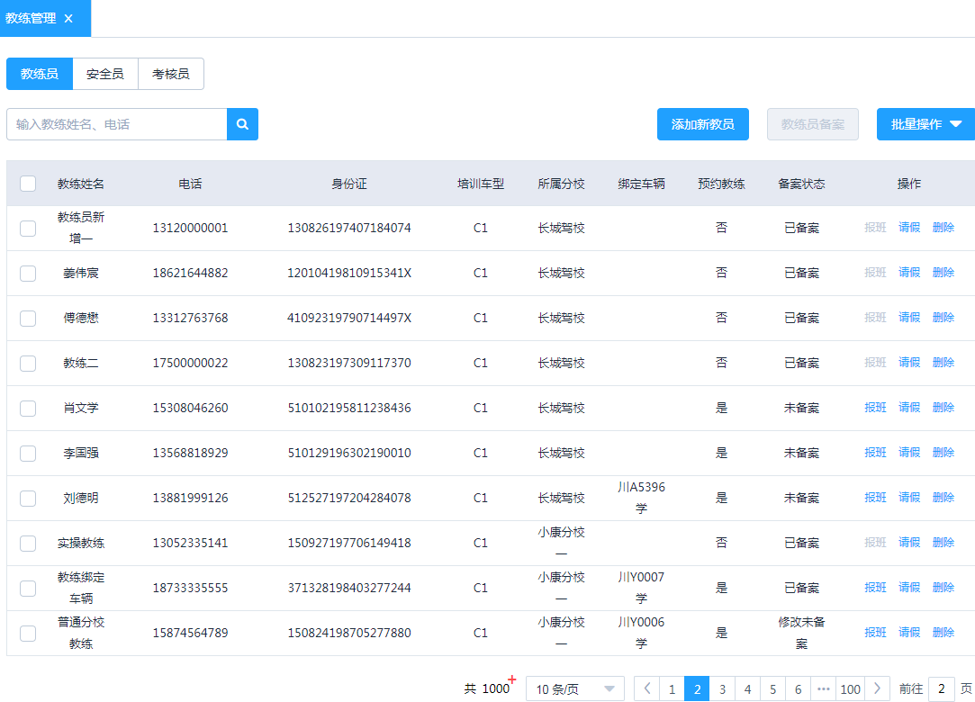Open the page size selector
This screenshot has height=702, width=975.
[574, 688]
